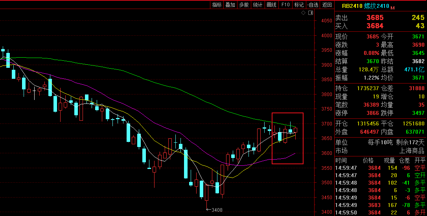The height and width of the screenshot is (216, 427).
Task: Toggle the side panel icon beside the diamond
Action: coord(311,13)
